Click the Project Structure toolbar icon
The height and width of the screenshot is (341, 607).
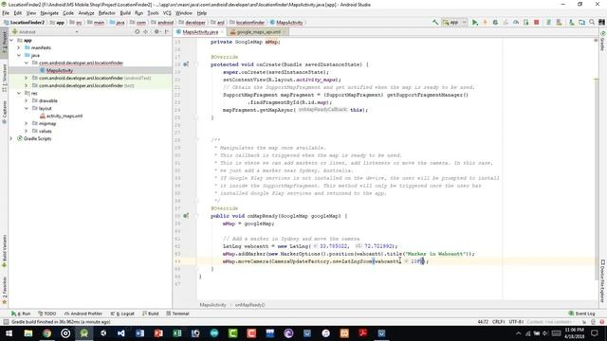click(581, 23)
